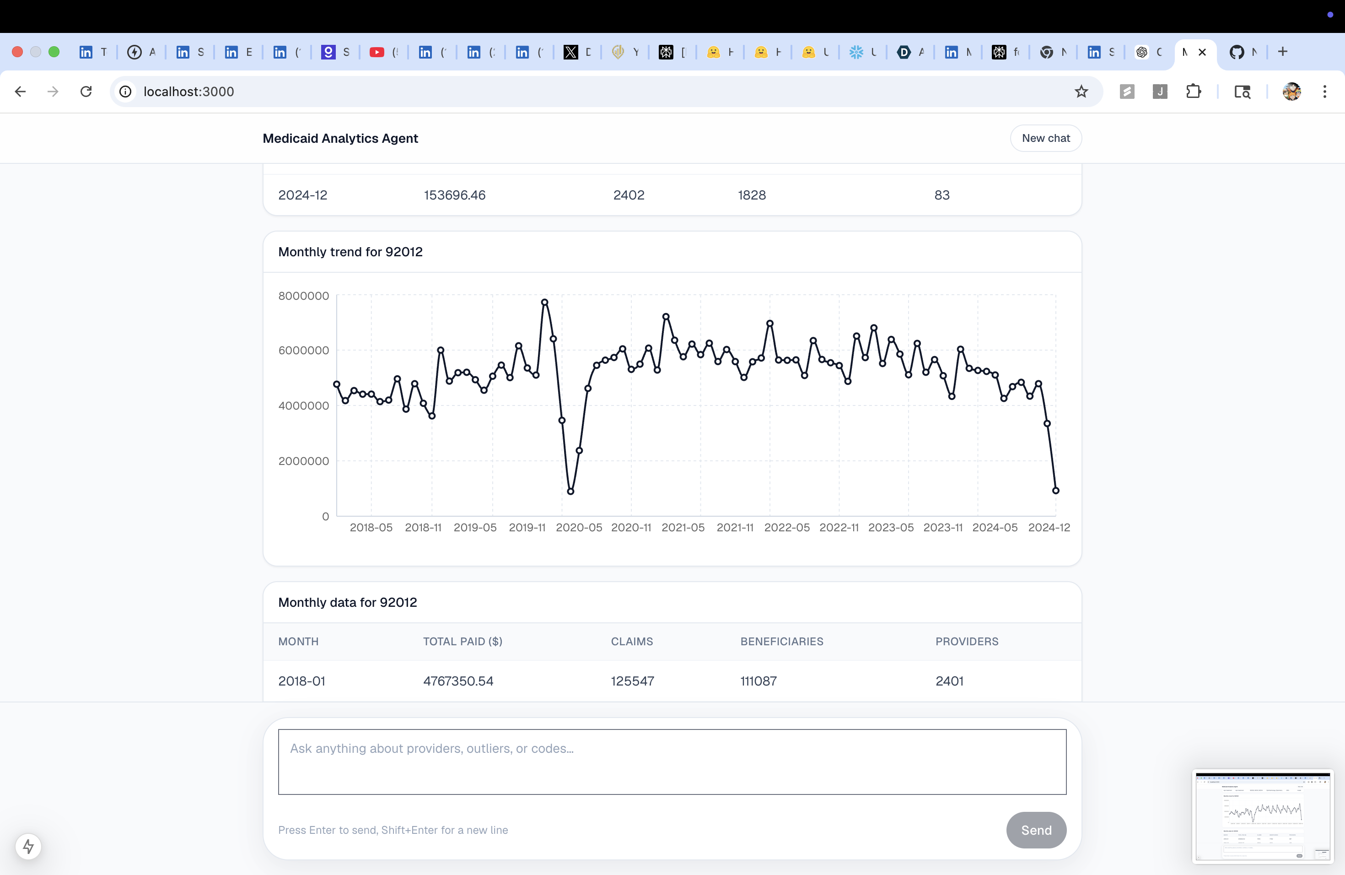Open the browser extensions puzzle icon
Viewport: 1345px width, 875px height.
1193,92
